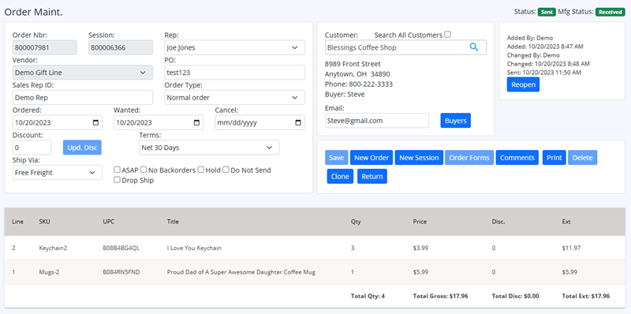Click the Proud Dad coffee mug title

coord(241,272)
